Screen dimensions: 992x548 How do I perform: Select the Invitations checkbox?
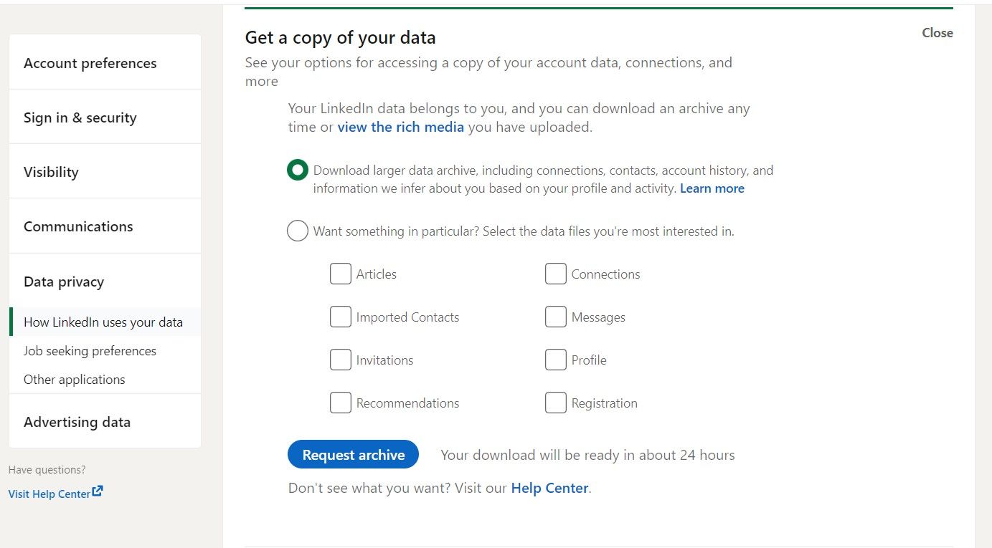pyautogui.click(x=341, y=360)
